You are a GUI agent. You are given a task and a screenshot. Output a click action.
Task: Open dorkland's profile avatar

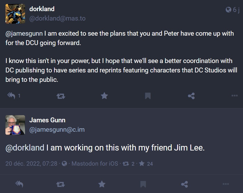(x=15, y=14)
